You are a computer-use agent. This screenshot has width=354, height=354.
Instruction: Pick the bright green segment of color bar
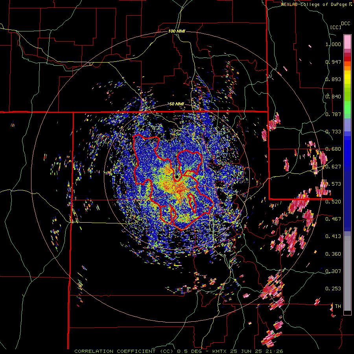pos(347,107)
